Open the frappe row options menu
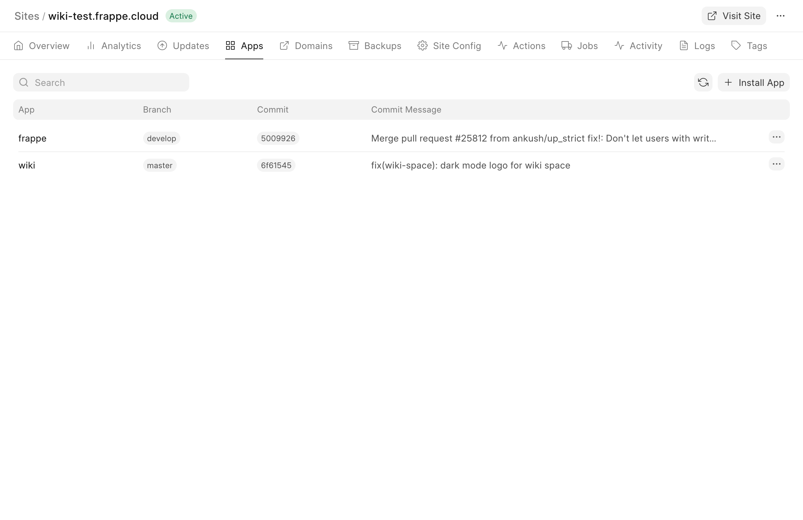 point(776,137)
